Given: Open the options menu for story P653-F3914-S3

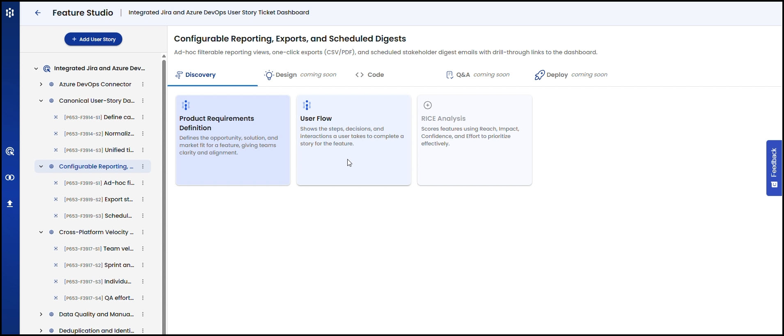Looking at the screenshot, I should (143, 150).
